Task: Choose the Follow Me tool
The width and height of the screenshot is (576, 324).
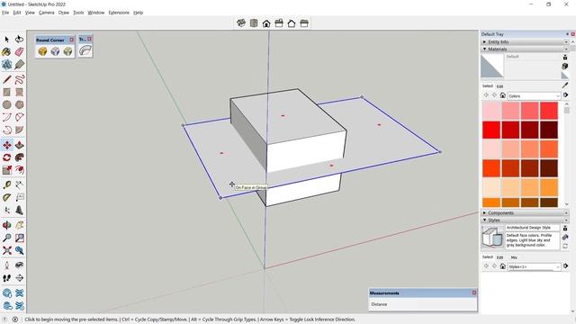Action: coord(20,157)
